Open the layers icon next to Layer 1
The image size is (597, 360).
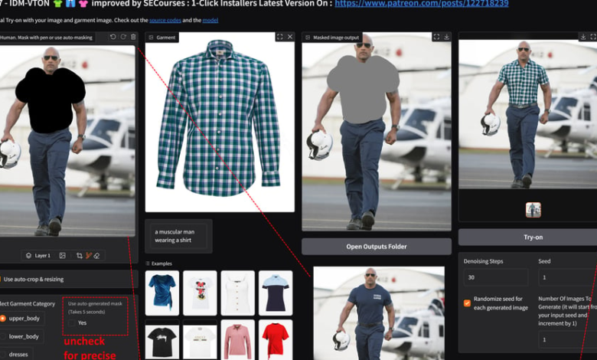click(x=28, y=256)
